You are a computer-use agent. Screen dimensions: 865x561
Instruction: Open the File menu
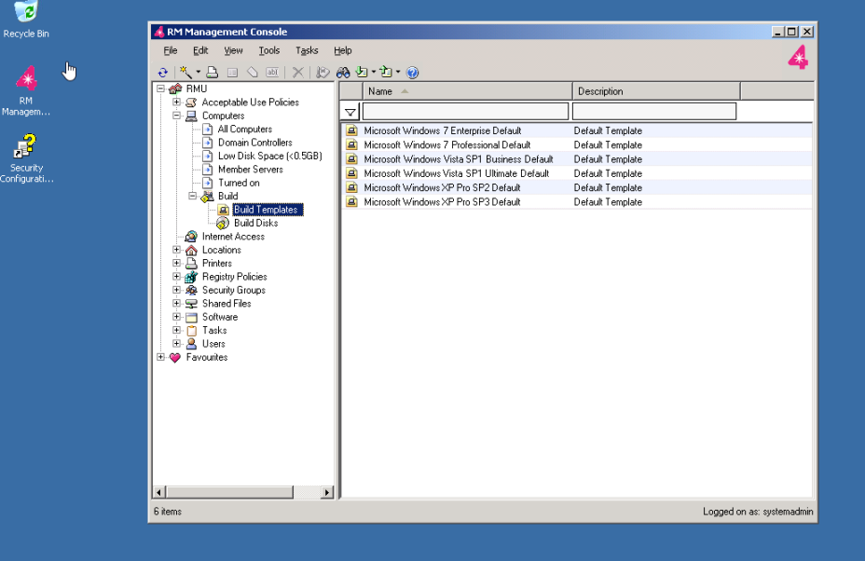(171, 50)
